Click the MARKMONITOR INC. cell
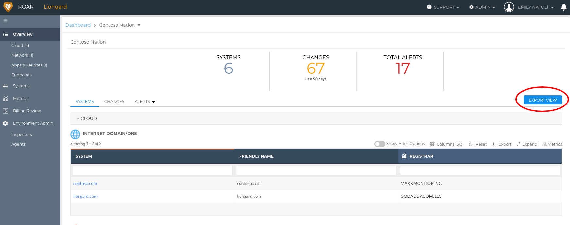 point(421,184)
